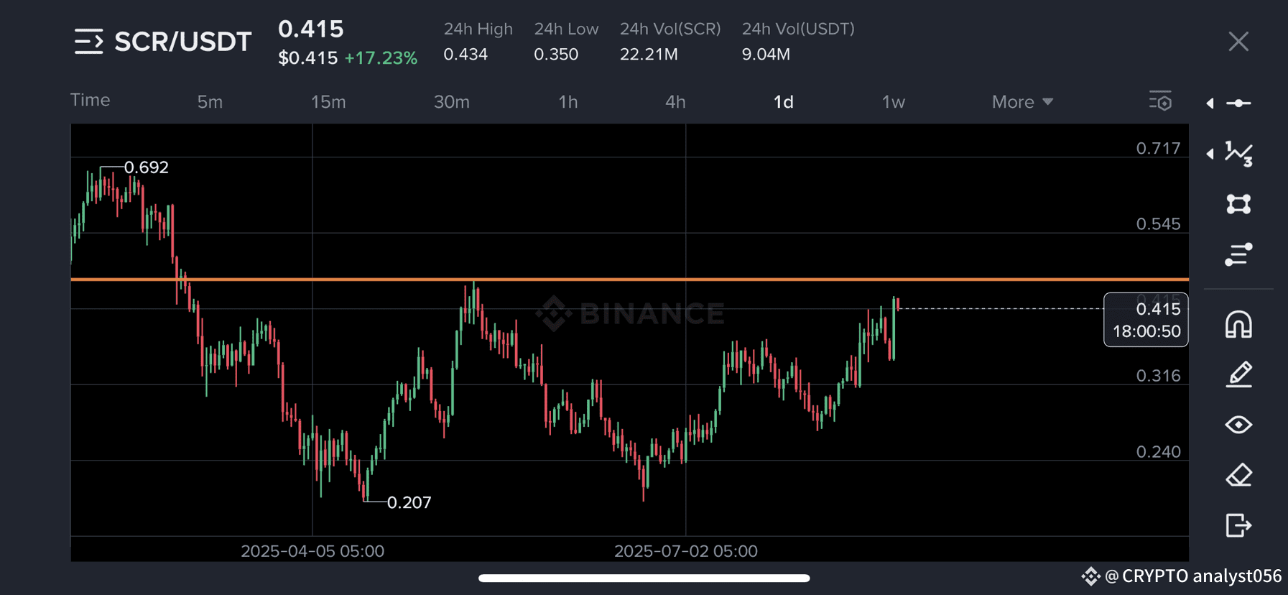Tap the CRYPTO analyst056 author tag
1288x595 pixels.
pos(1182,576)
